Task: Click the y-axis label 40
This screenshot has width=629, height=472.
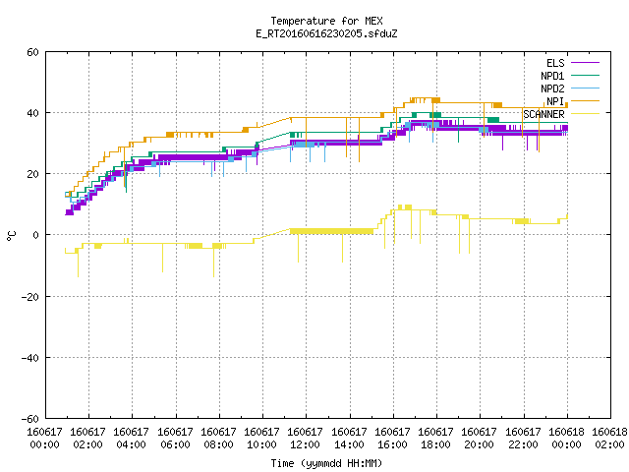Action: pyautogui.click(x=32, y=113)
